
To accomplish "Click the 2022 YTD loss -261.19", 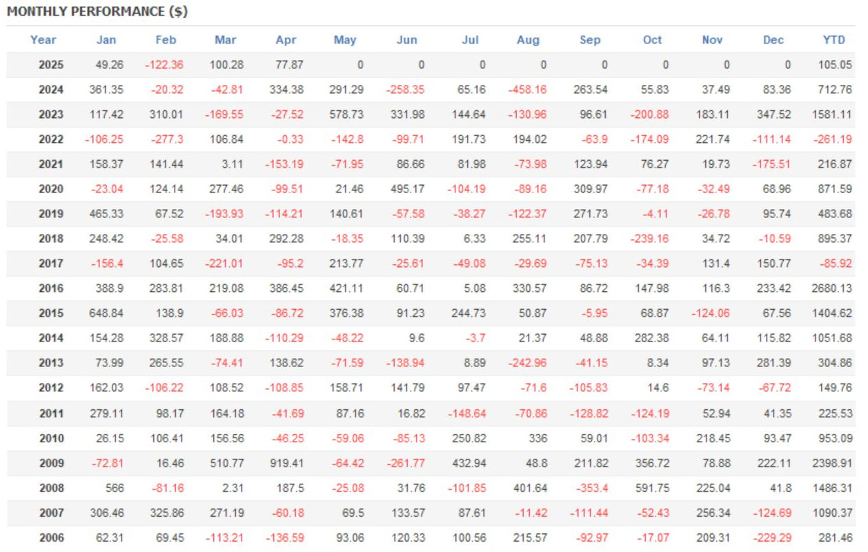I will coord(831,139).
